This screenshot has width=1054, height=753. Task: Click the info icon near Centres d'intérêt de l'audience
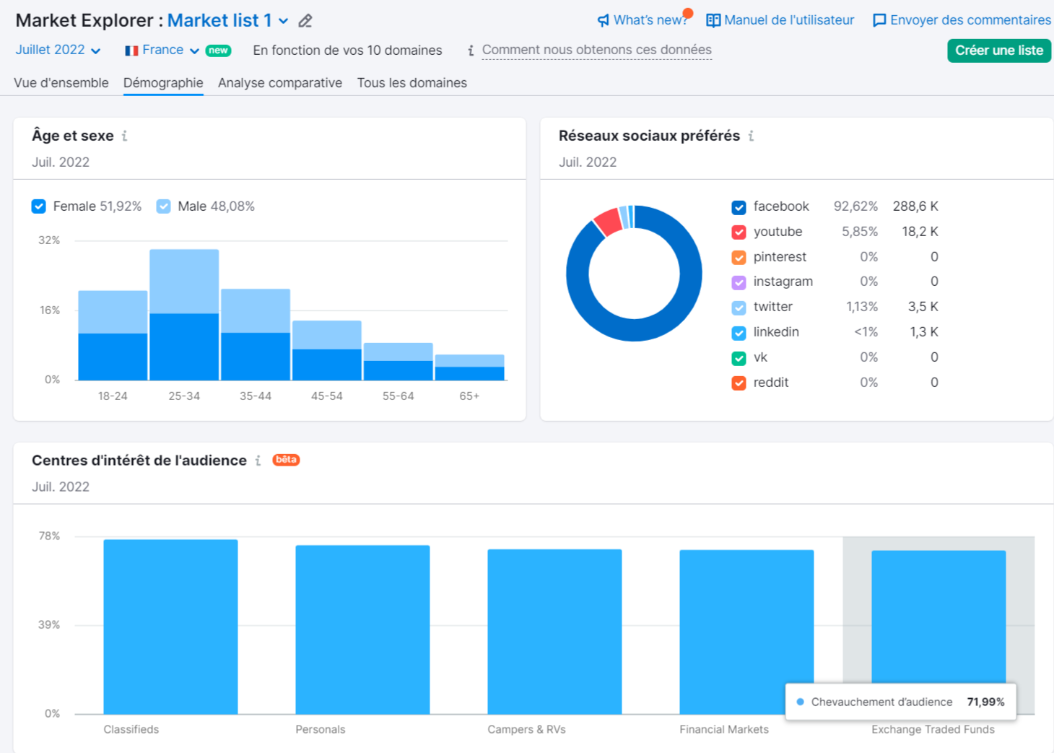258,461
